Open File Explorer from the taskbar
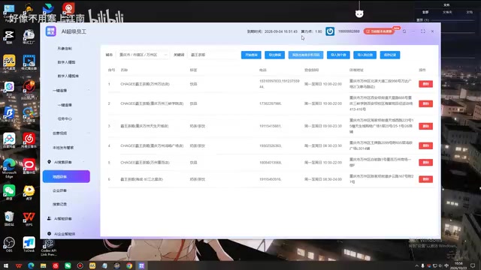 pos(44,265)
